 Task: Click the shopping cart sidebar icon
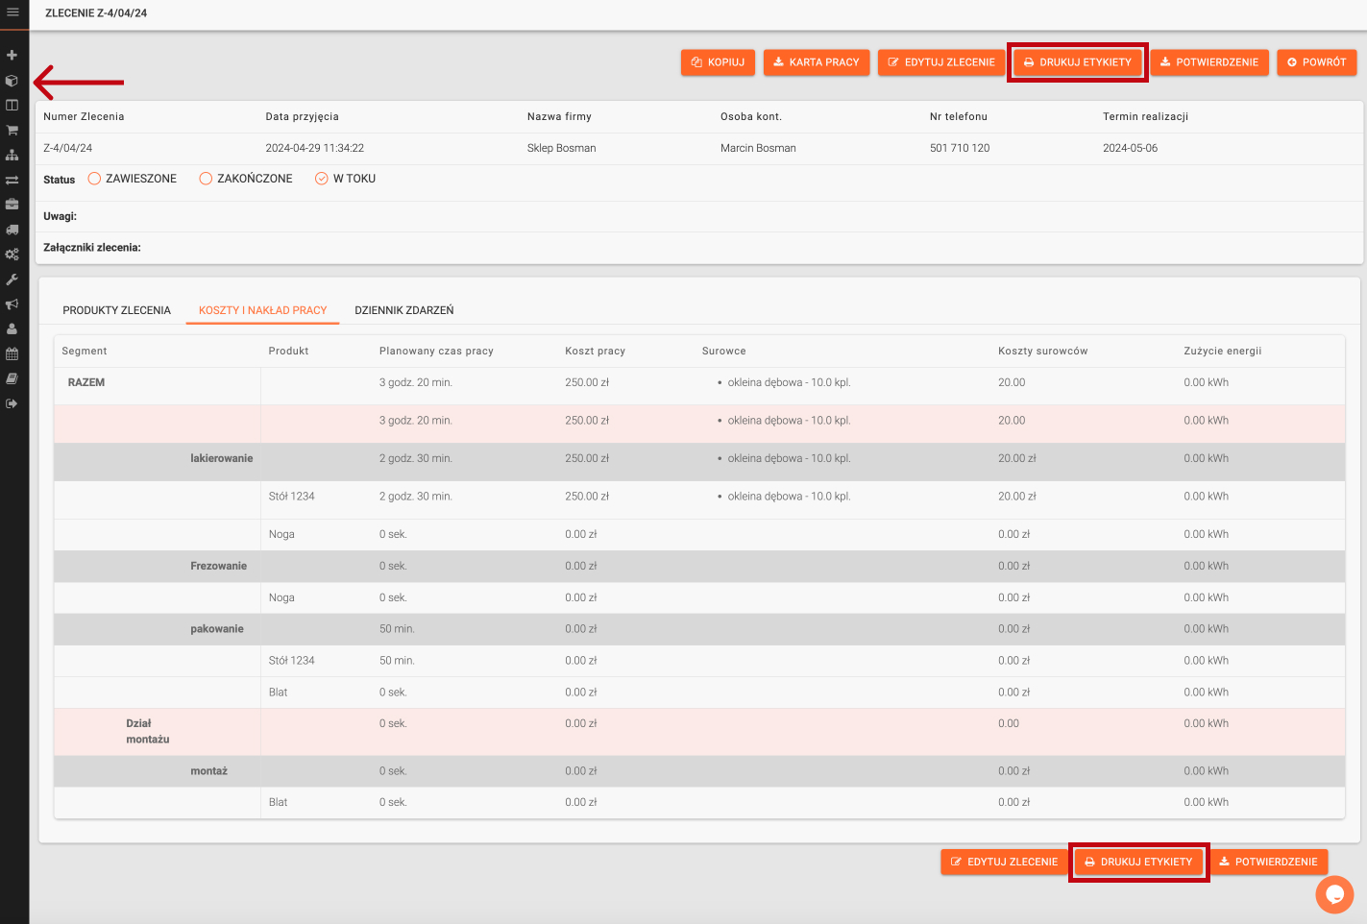click(x=12, y=131)
